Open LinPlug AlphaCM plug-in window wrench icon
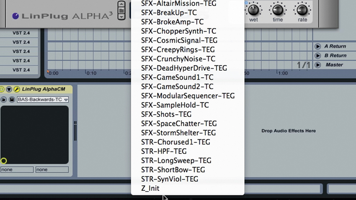Screen dimensions: 356x200 coord(17,90)
